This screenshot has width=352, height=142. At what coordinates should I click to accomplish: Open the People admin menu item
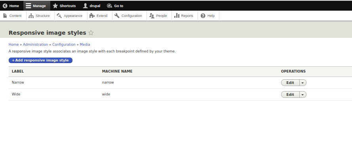159,16
